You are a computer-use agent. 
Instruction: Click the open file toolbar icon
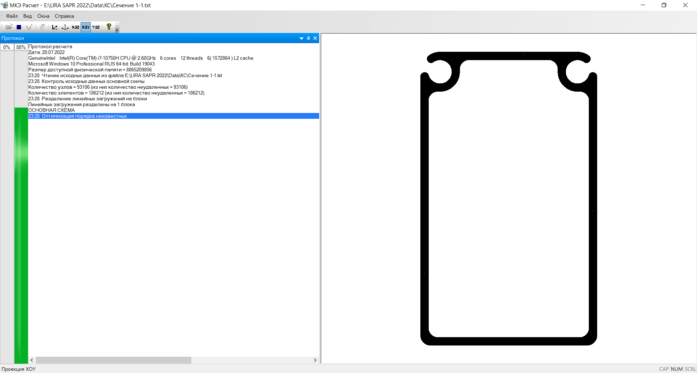click(x=9, y=27)
